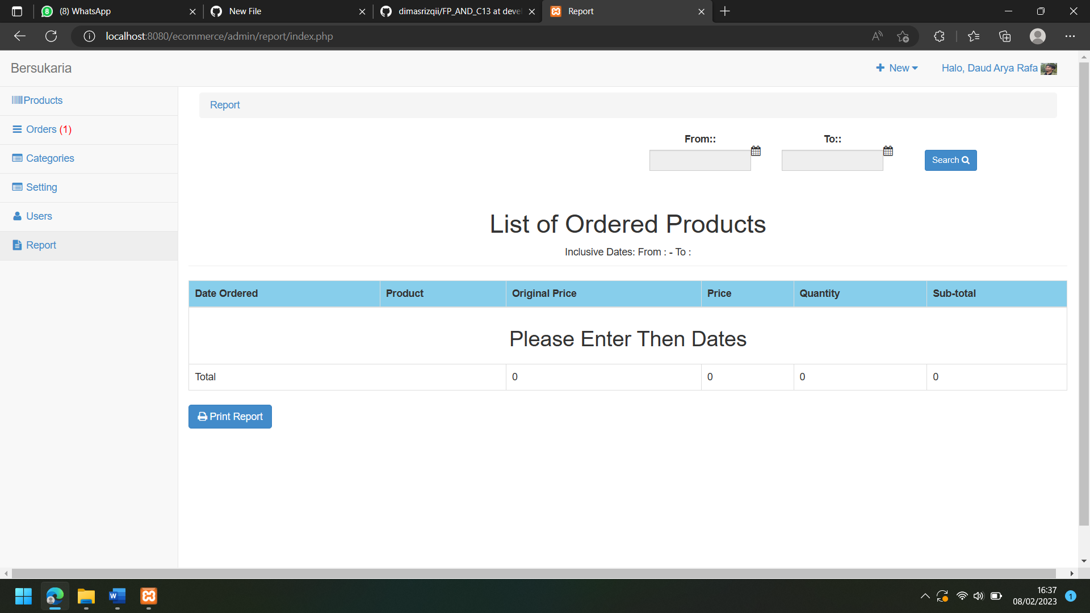Click the browser extensions puzzle icon
The image size is (1090, 613).
pyautogui.click(x=939, y=36)
